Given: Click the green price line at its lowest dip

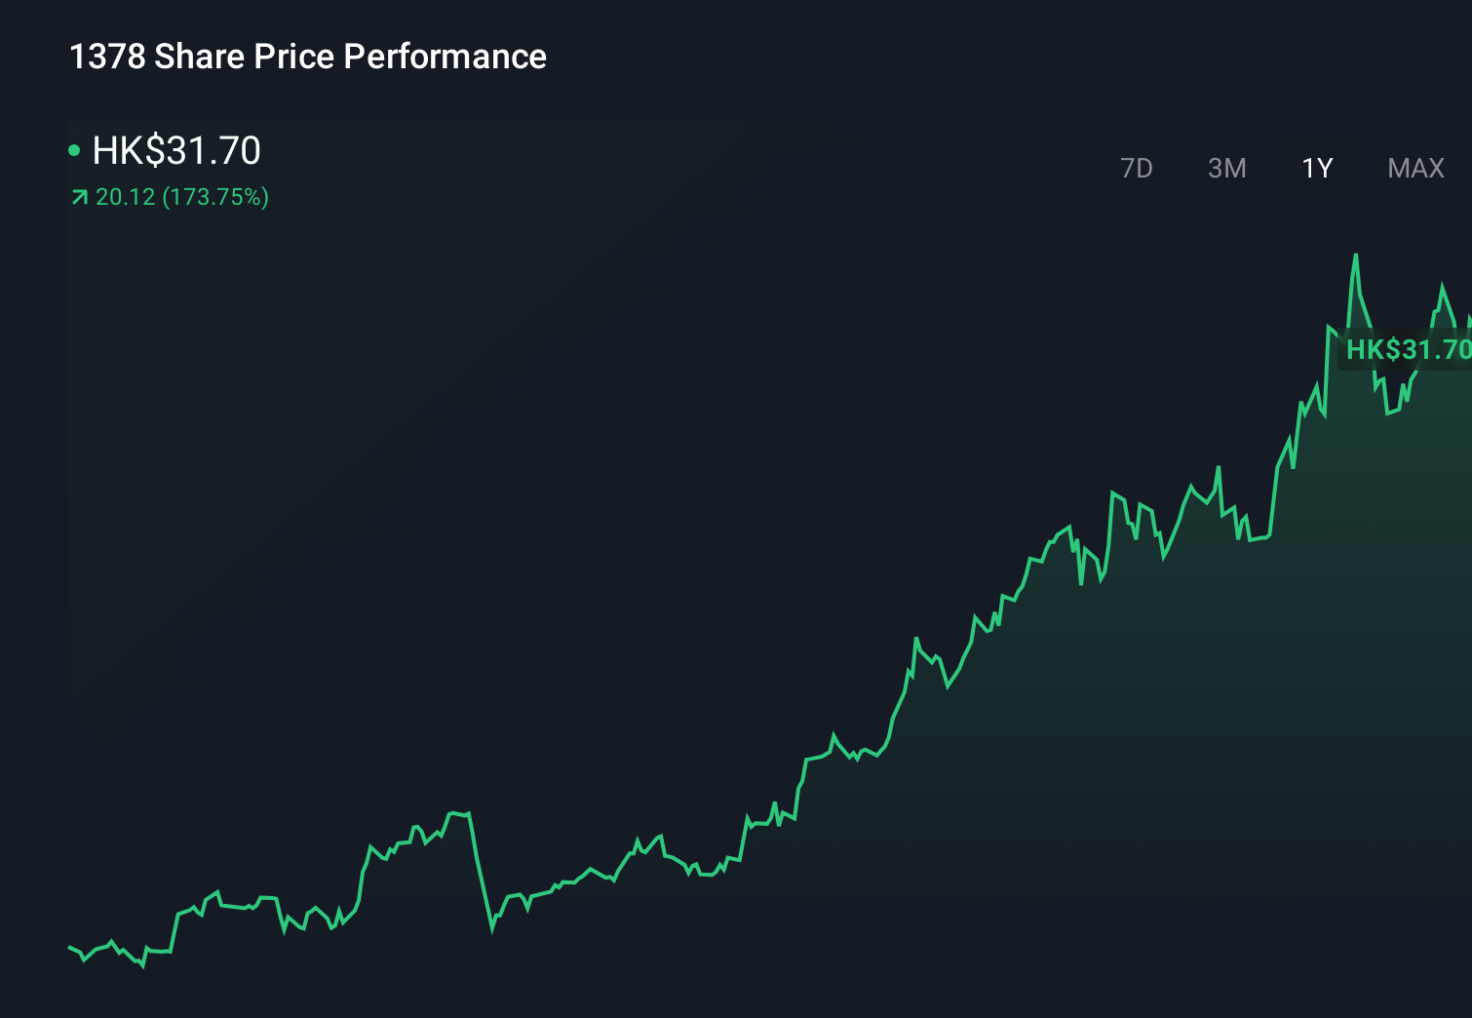Looking at the screenshot, I should pyautogui.click(x=144, y=968).
